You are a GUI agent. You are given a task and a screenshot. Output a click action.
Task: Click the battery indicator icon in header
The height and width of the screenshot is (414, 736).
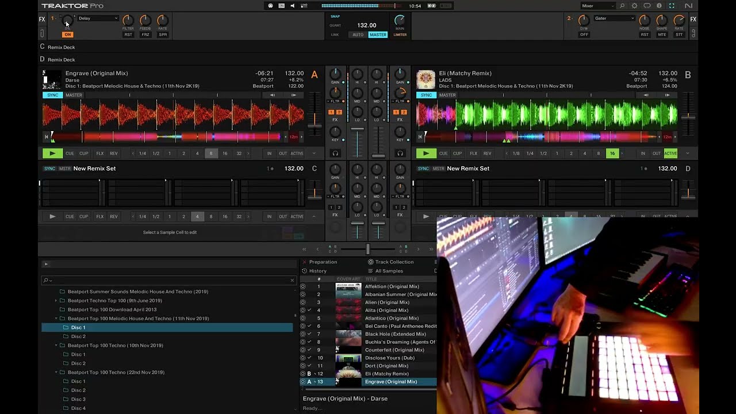pyautogui.click(x=431, y=6)
